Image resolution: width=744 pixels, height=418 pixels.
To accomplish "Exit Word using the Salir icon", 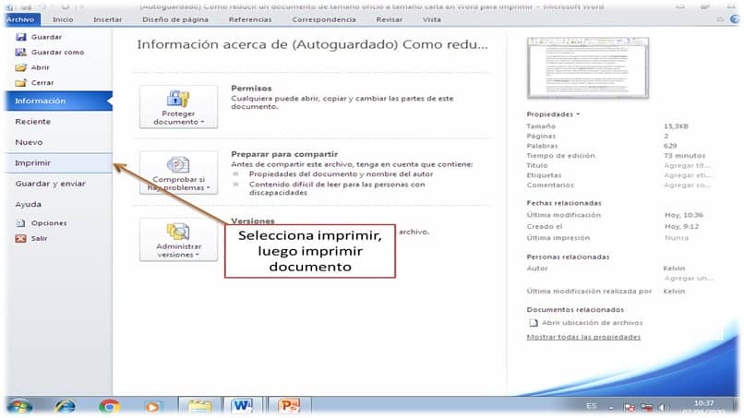I will [21, 238].
